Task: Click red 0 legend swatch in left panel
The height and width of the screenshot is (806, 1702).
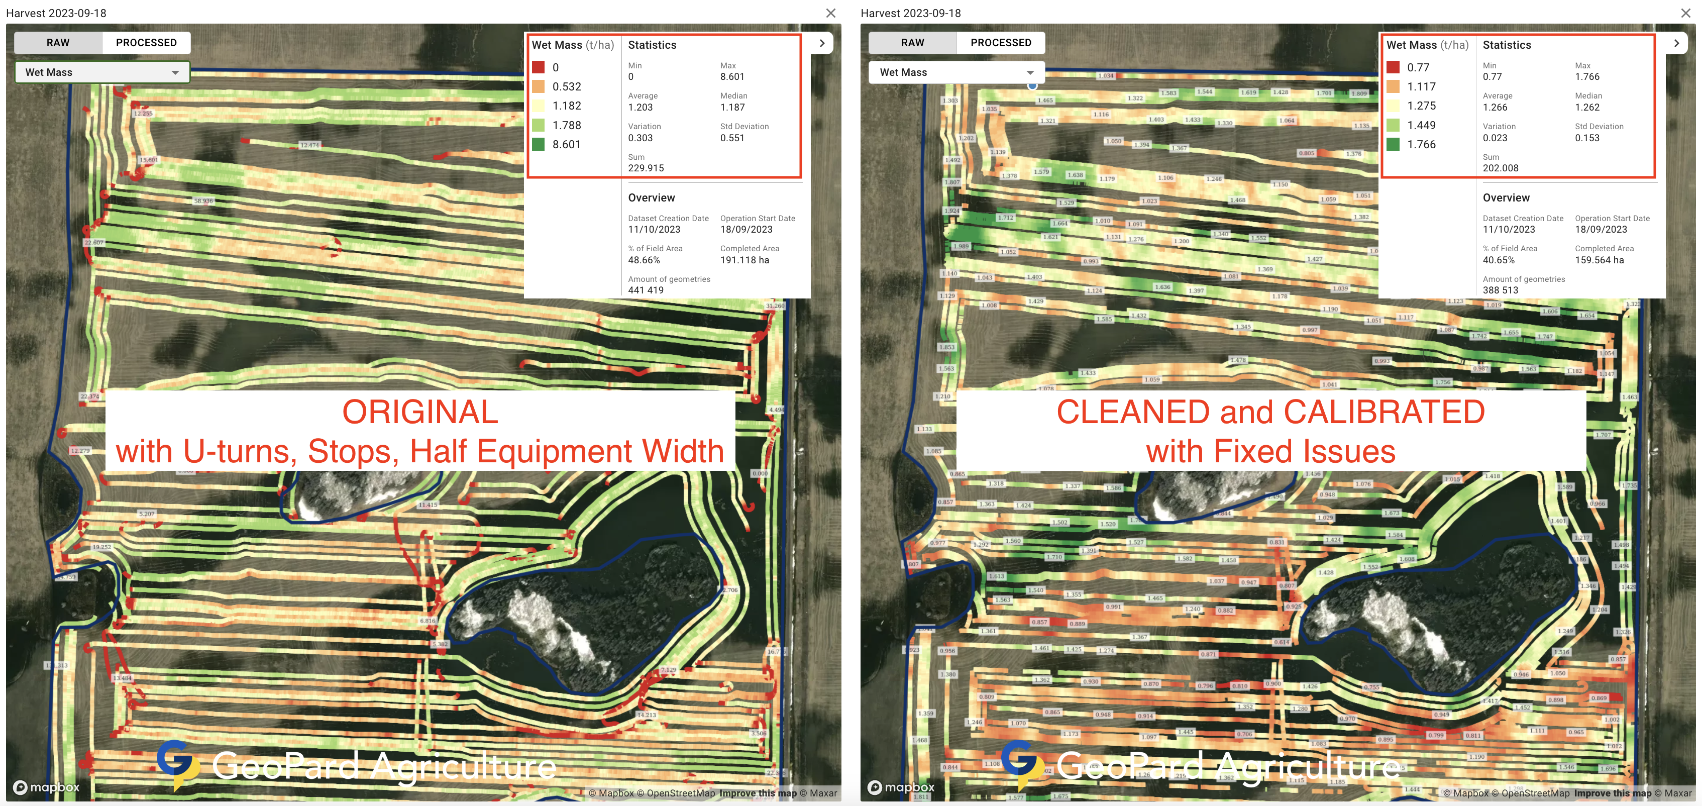Action: click(539, 67)
